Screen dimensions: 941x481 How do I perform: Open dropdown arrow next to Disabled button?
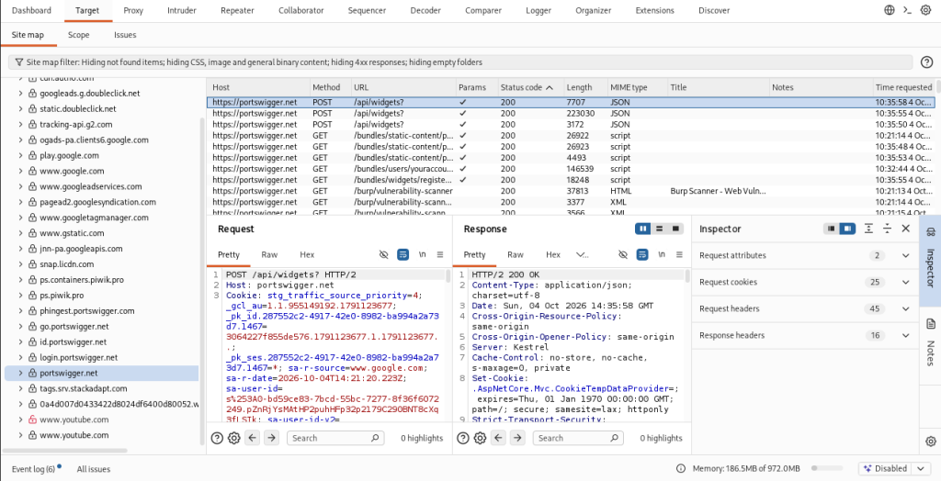click(921, 468)
